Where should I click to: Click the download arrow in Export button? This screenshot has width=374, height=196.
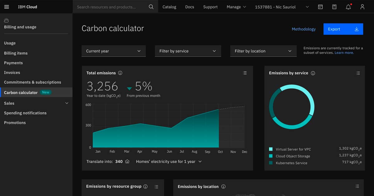357,29
